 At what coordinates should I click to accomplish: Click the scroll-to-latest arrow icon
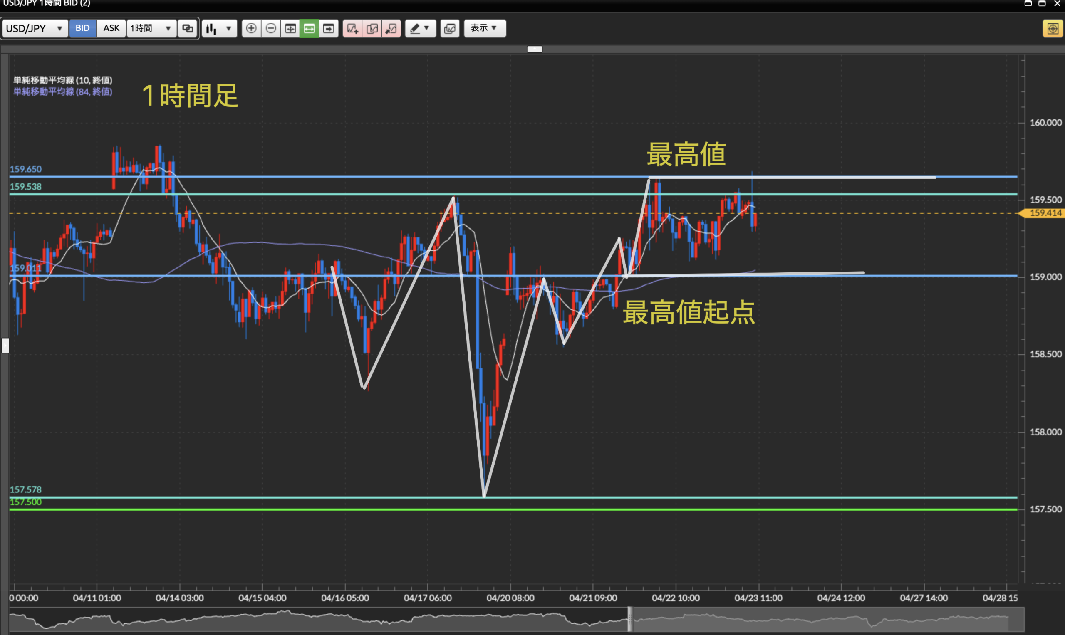click(x=328, y=28)
